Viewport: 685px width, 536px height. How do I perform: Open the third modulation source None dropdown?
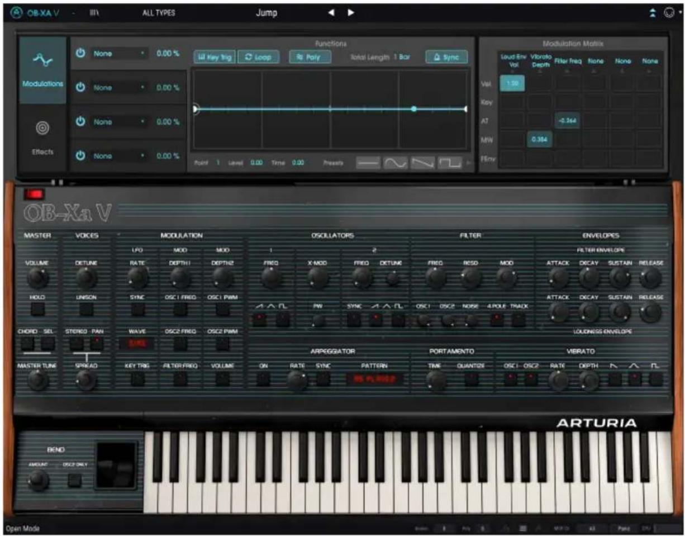point(118,122)
